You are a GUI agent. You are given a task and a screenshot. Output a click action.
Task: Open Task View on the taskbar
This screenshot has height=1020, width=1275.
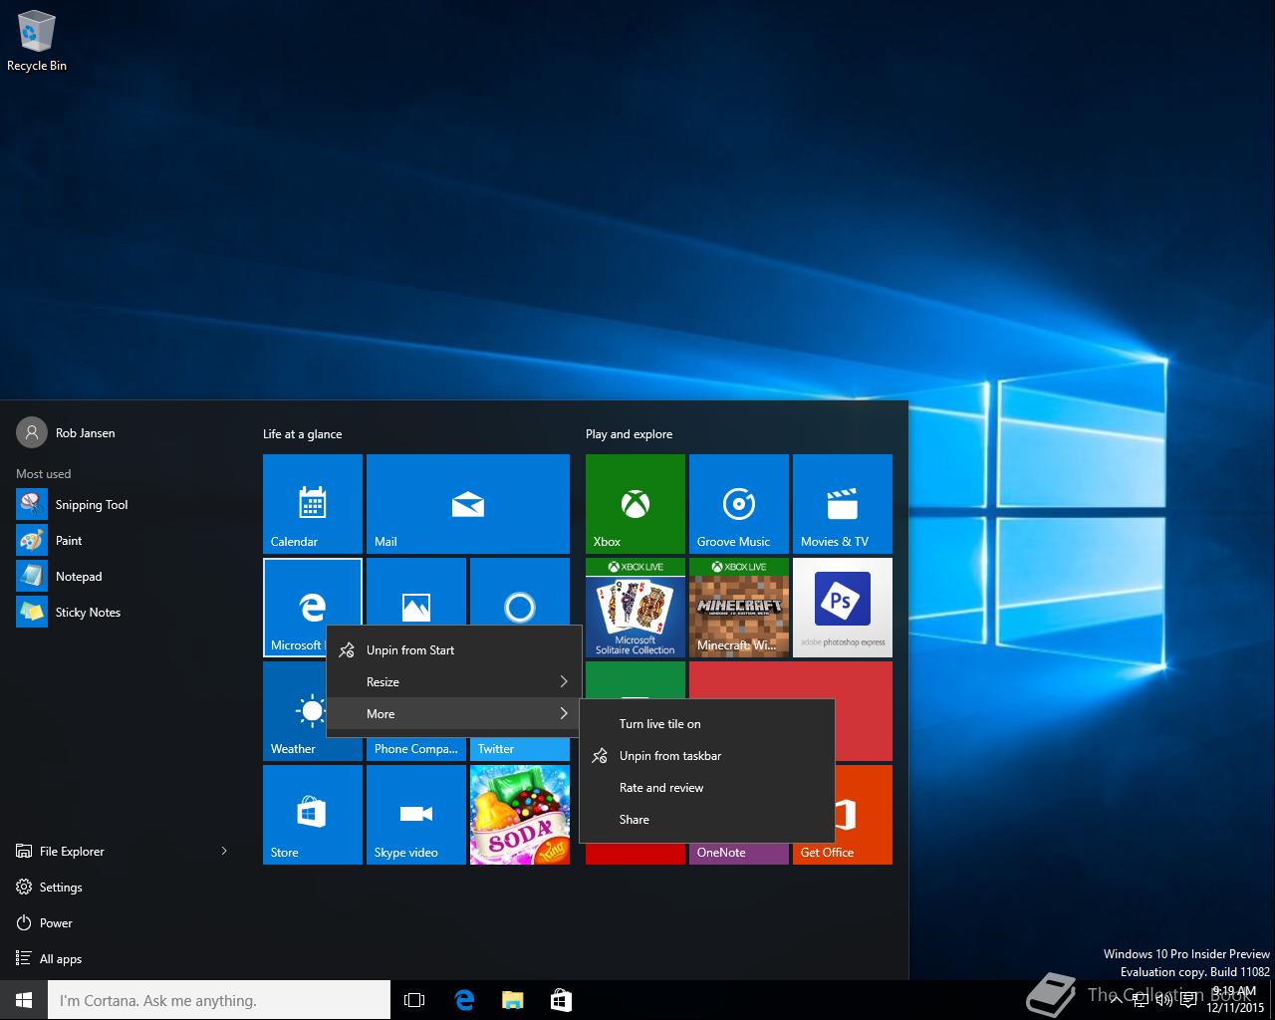(x=414, y=1000)
